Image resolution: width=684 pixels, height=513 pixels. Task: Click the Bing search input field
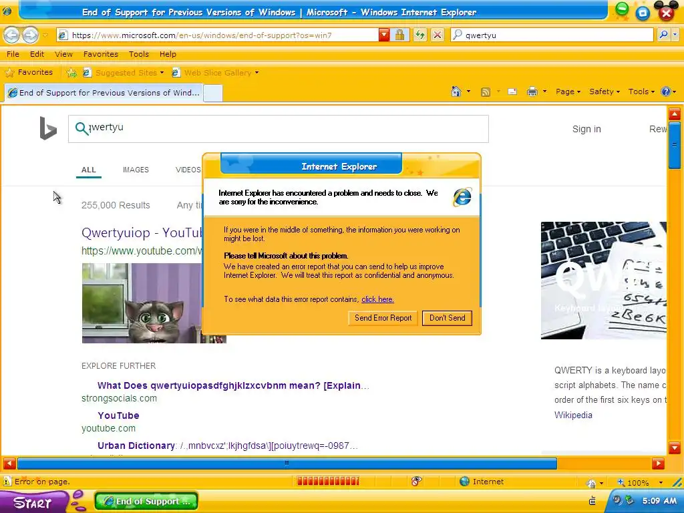tap(279, 129)
